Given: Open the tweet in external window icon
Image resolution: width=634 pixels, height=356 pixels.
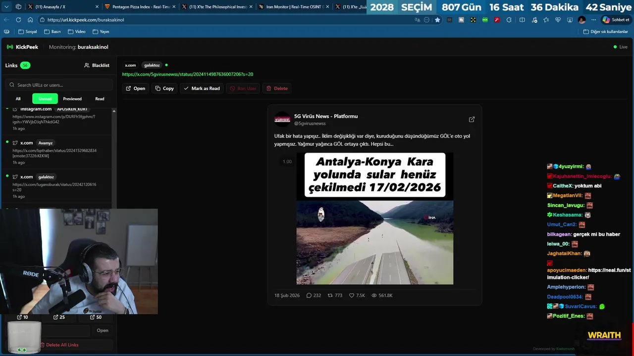Looking at the screenshot, I should click(472, 119).
